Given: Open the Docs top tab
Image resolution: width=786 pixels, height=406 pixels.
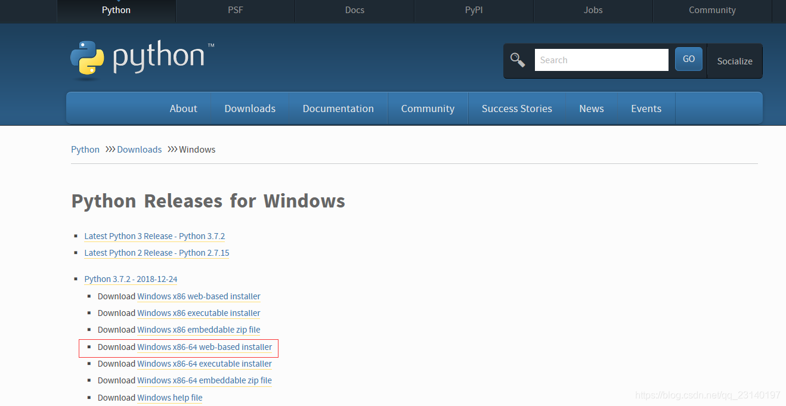Looking at the screenshot, I should point(355,10).
